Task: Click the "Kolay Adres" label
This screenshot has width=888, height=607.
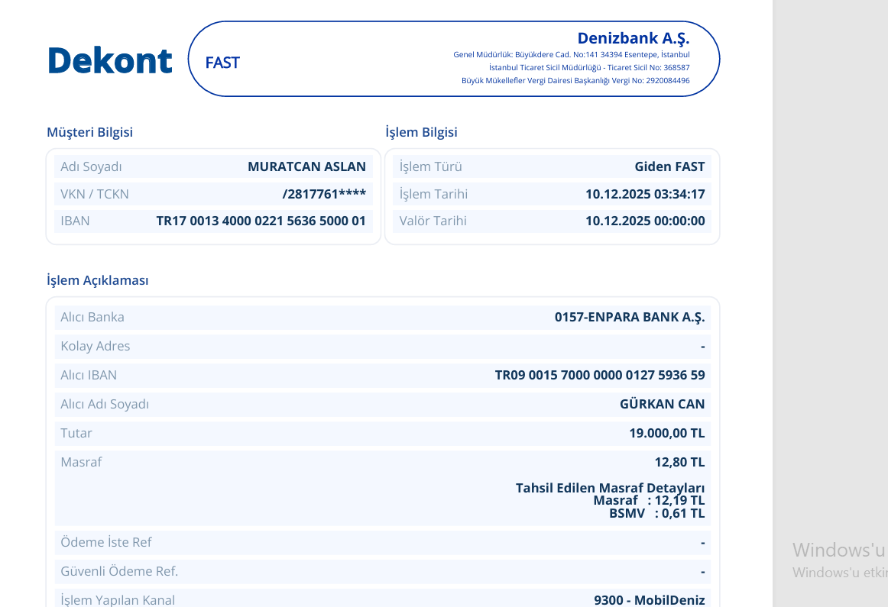Action: pyautogui.click(x=95, y=346)
